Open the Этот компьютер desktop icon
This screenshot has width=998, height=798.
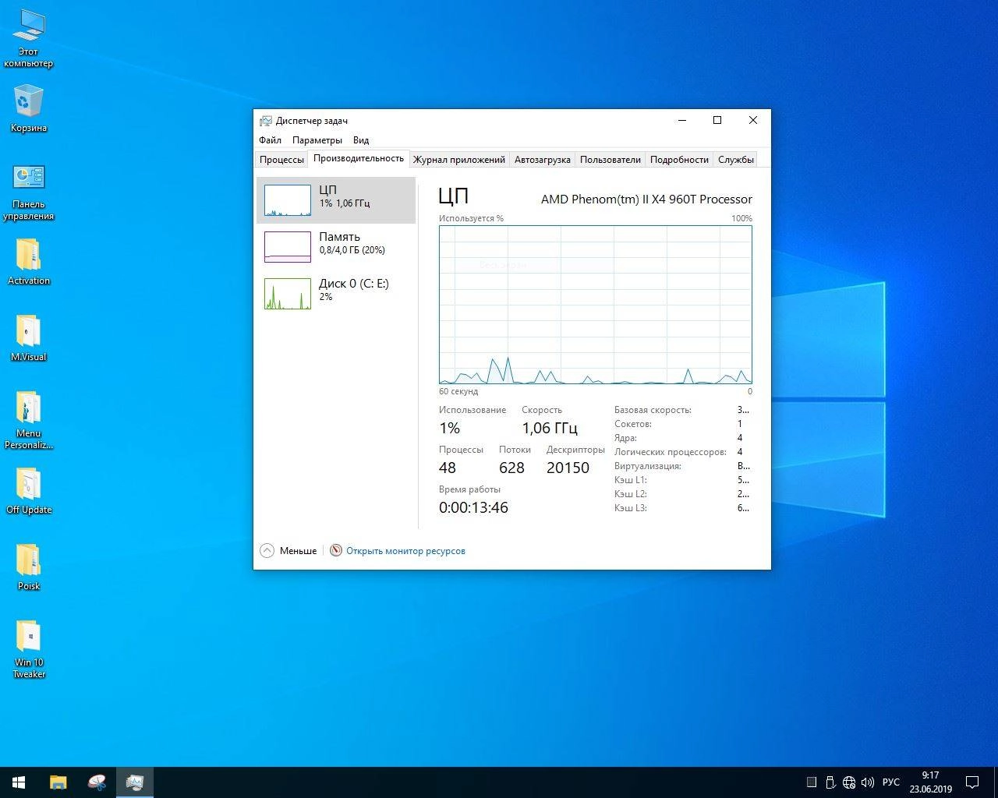29,39
